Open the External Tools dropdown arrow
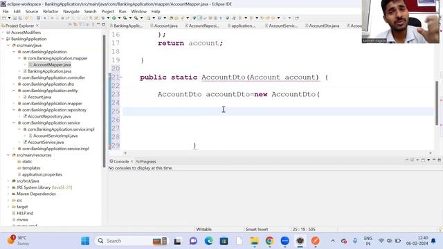443x249 pixels. point(141,18)
